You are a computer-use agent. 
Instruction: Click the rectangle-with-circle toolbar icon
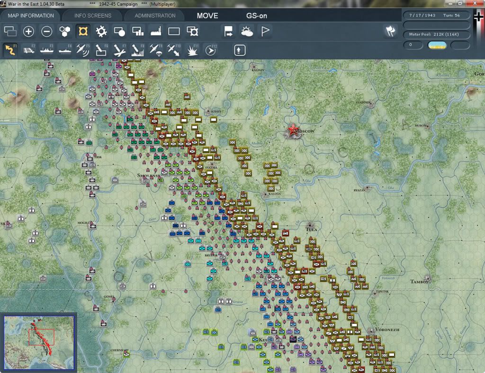coord(119,31)
